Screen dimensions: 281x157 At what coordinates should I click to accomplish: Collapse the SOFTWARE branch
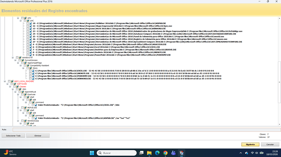click(x=7, y=84)
